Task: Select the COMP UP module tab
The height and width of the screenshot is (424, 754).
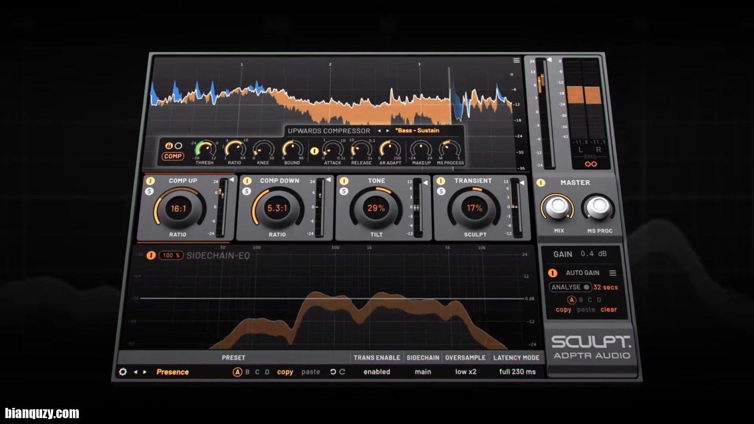Action: 183,181
